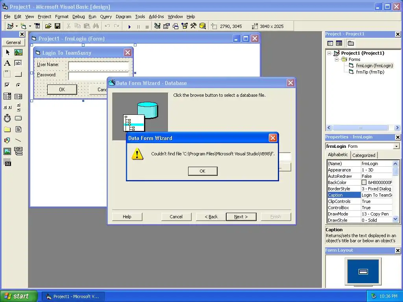This screenshot has height=302, width=403.
Task: Click Help in Data Form Wizard
Action: pyautogui.click(x=127, y=217)
